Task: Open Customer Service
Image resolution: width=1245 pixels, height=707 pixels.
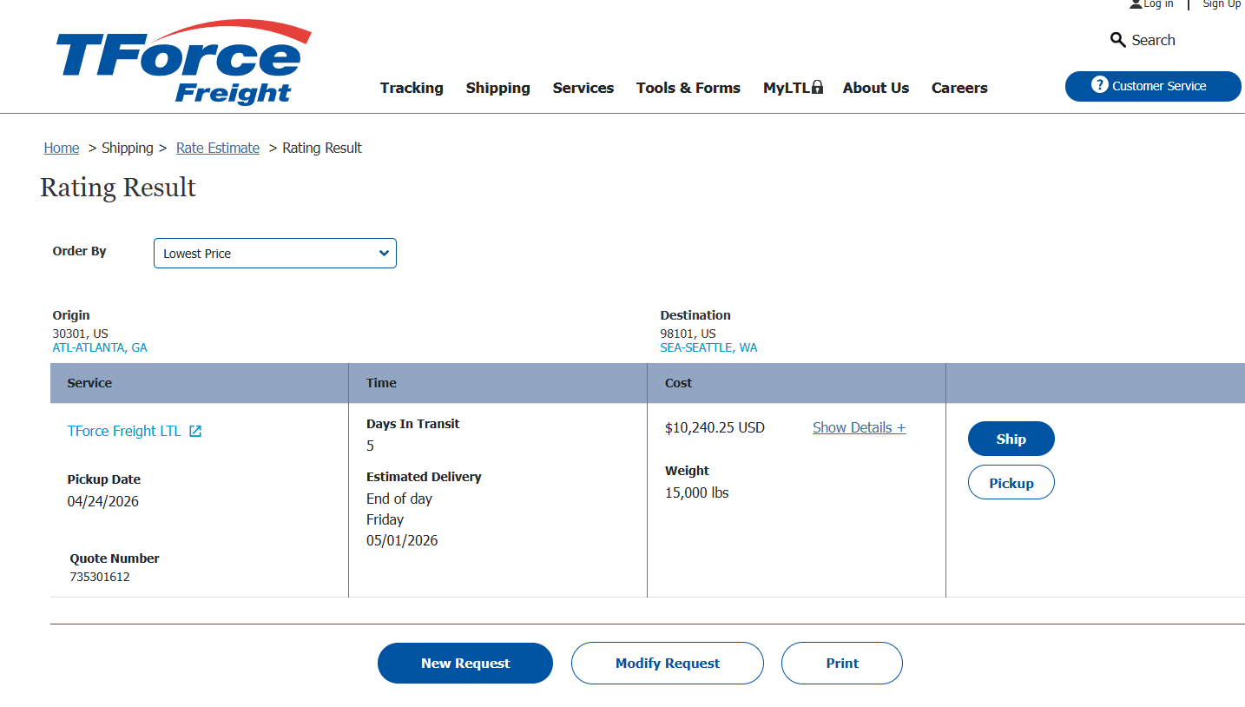Action: tap(1153, 86)
